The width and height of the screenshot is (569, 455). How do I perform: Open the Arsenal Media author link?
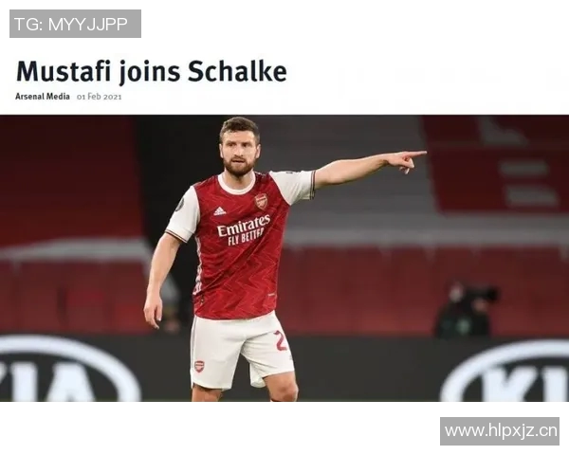pyautogui.click(x=43, y=97)
